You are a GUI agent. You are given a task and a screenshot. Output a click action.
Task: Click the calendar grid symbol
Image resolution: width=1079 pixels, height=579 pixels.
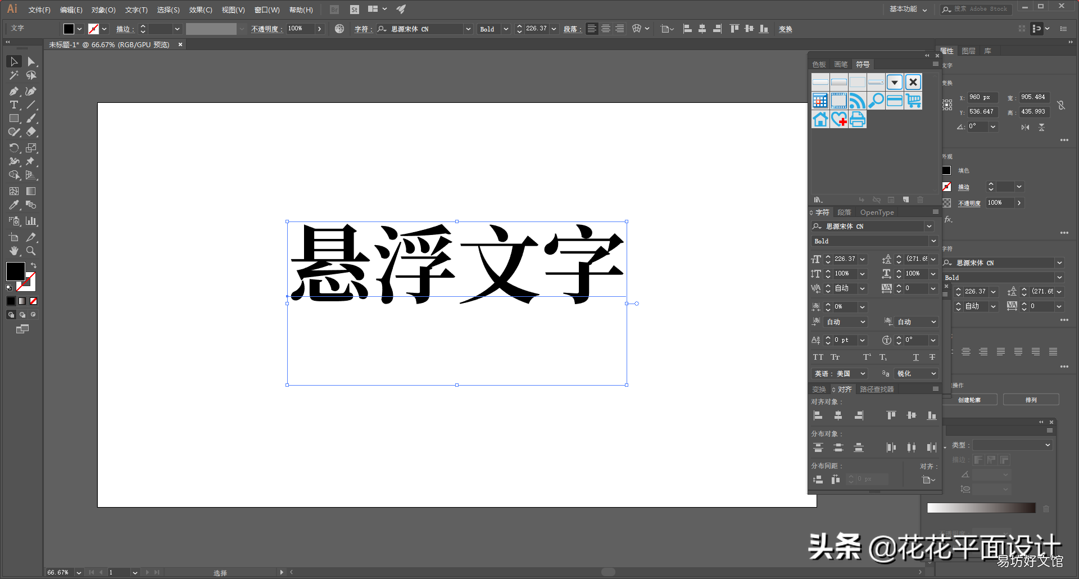click(820, 101)
